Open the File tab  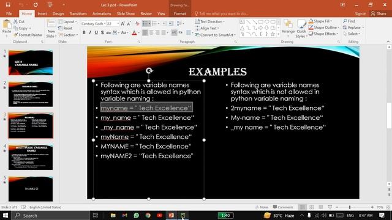[9, 13]
